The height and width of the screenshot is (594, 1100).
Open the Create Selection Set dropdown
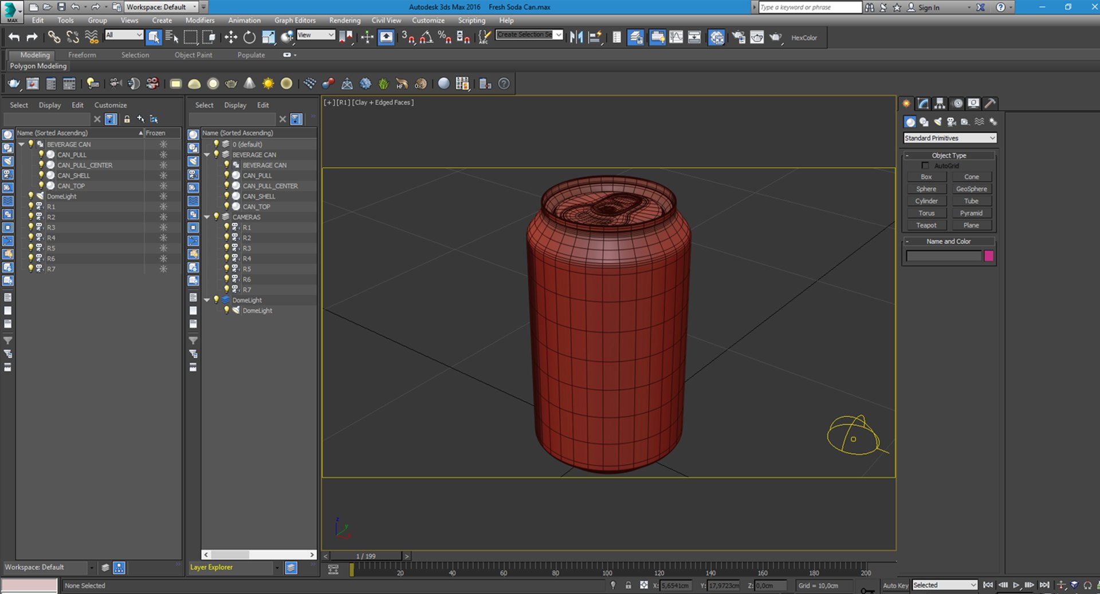[x=529, y=35]
